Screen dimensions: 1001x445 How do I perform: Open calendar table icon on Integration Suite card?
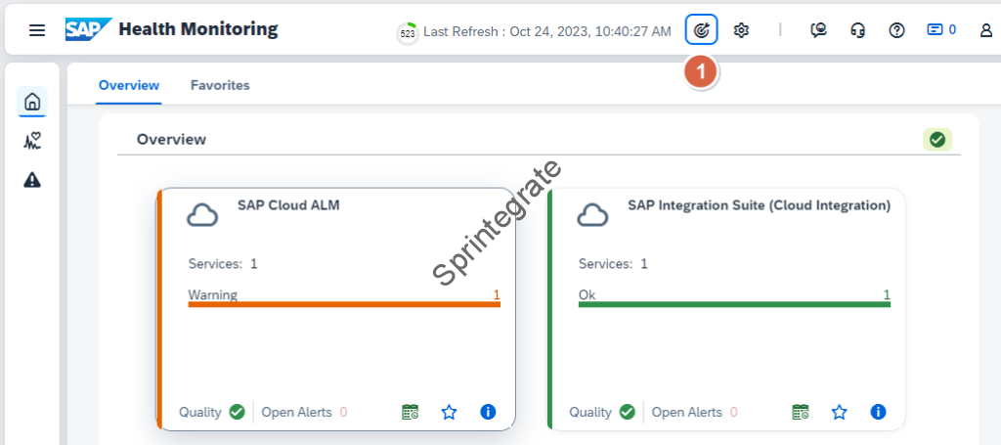[x=801, y=412]
